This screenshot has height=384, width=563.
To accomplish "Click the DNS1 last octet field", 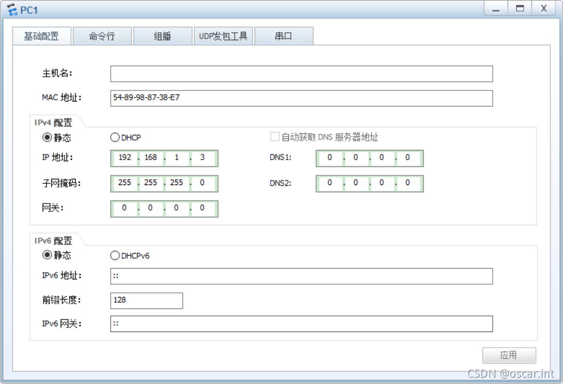I will (x=408, y=158).
